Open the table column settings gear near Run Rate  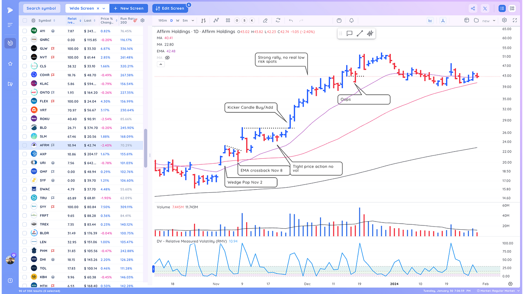tap(143, 20)
